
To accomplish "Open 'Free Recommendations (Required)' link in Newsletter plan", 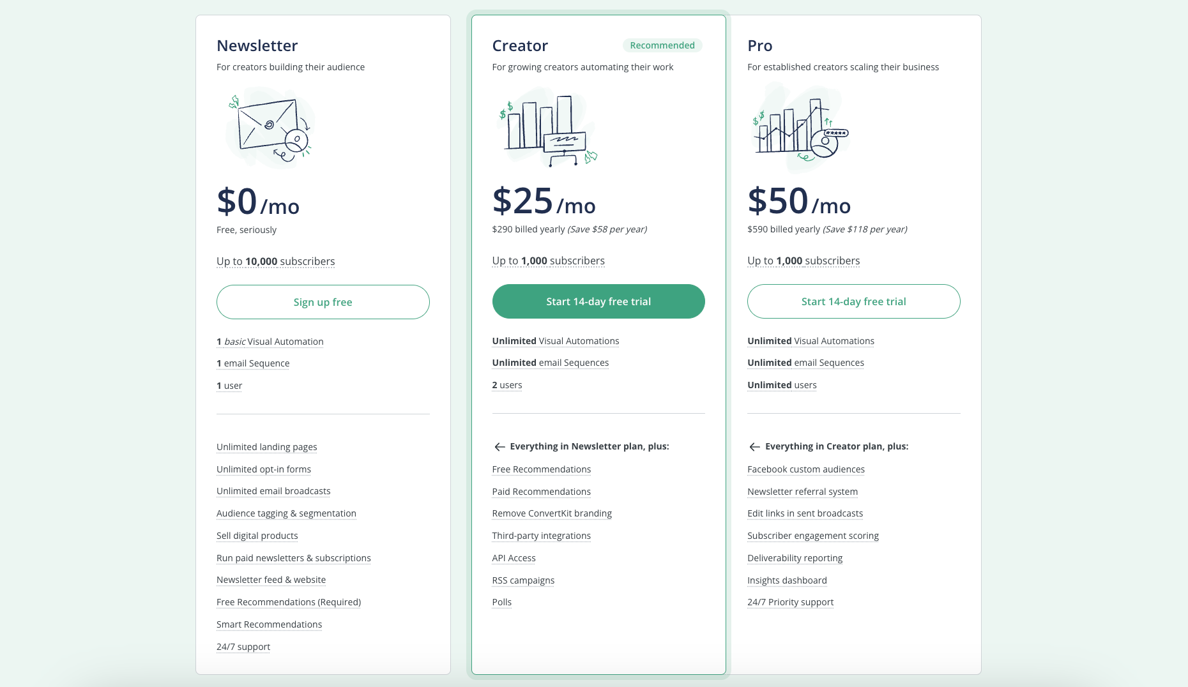I will click(x=288, y=602).
